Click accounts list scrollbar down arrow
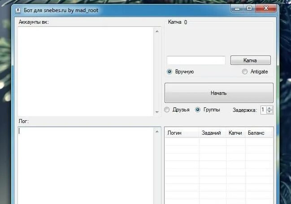 click(157, 112)
